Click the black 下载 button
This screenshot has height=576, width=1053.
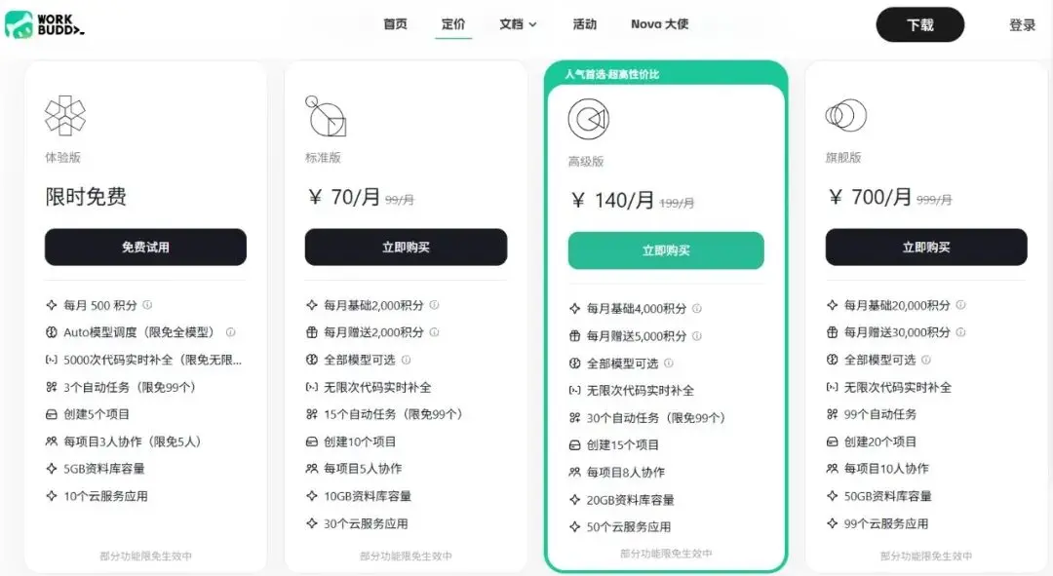tap(920, 24)
